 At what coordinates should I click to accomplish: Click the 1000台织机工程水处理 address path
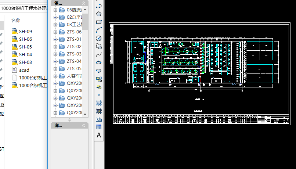point(24,8)
